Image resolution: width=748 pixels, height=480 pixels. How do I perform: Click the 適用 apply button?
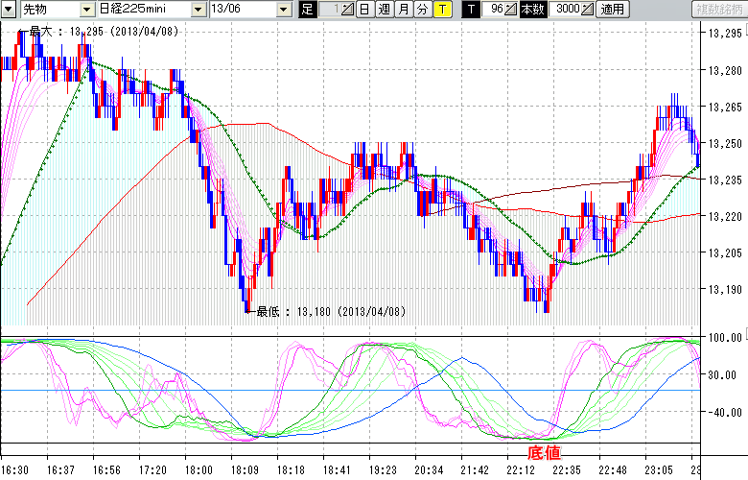click(612, 10)
